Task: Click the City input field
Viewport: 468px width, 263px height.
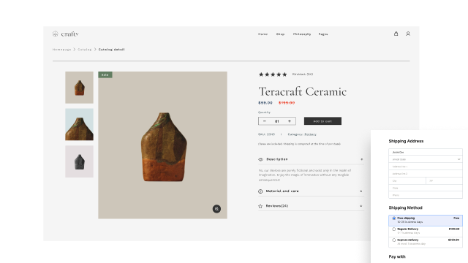Action: 407,180
